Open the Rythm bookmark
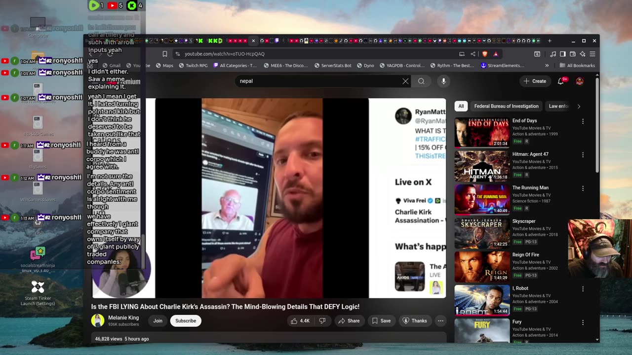This screenshot has width=632, height=355. 452,66
